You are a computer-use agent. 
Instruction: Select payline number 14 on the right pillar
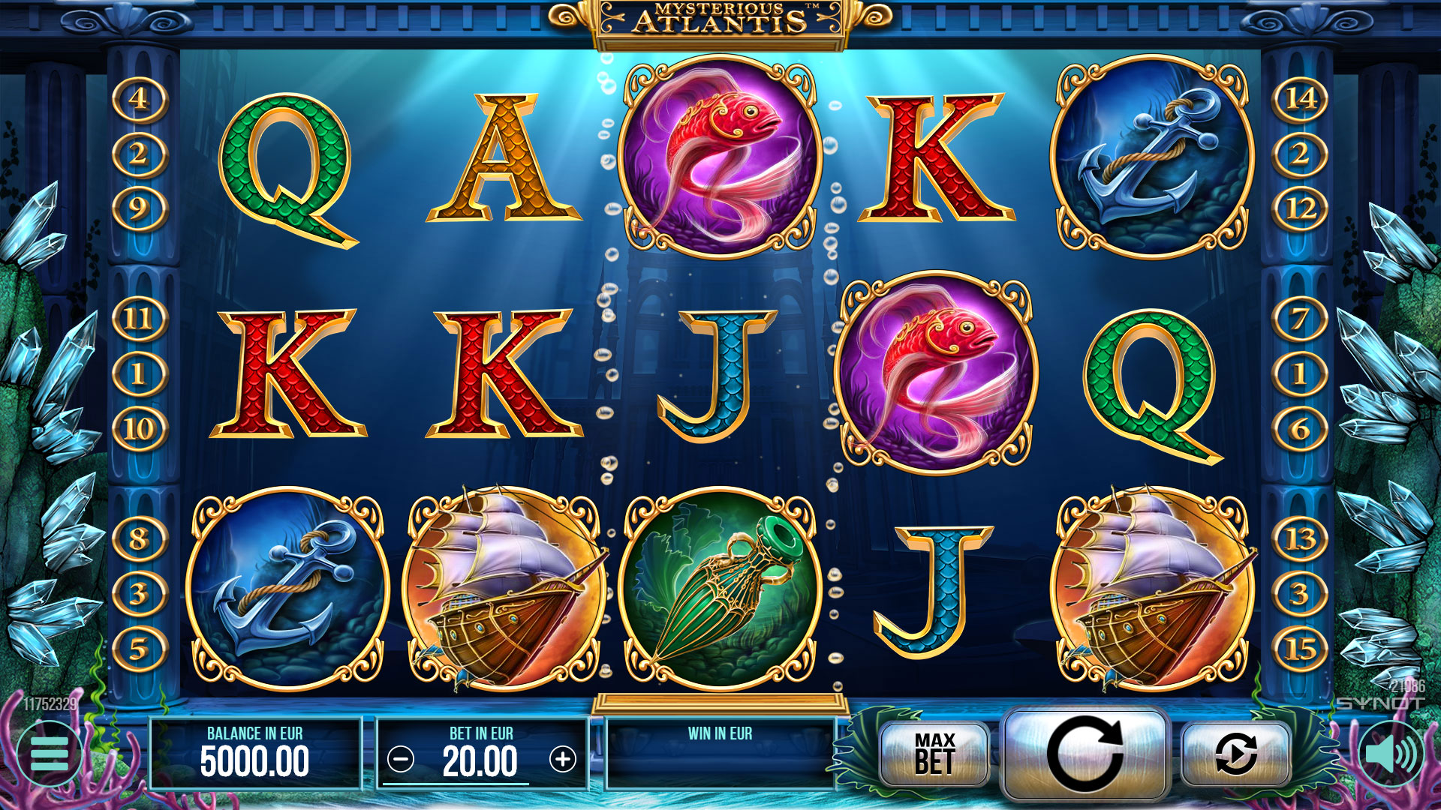pos(1301,98)
